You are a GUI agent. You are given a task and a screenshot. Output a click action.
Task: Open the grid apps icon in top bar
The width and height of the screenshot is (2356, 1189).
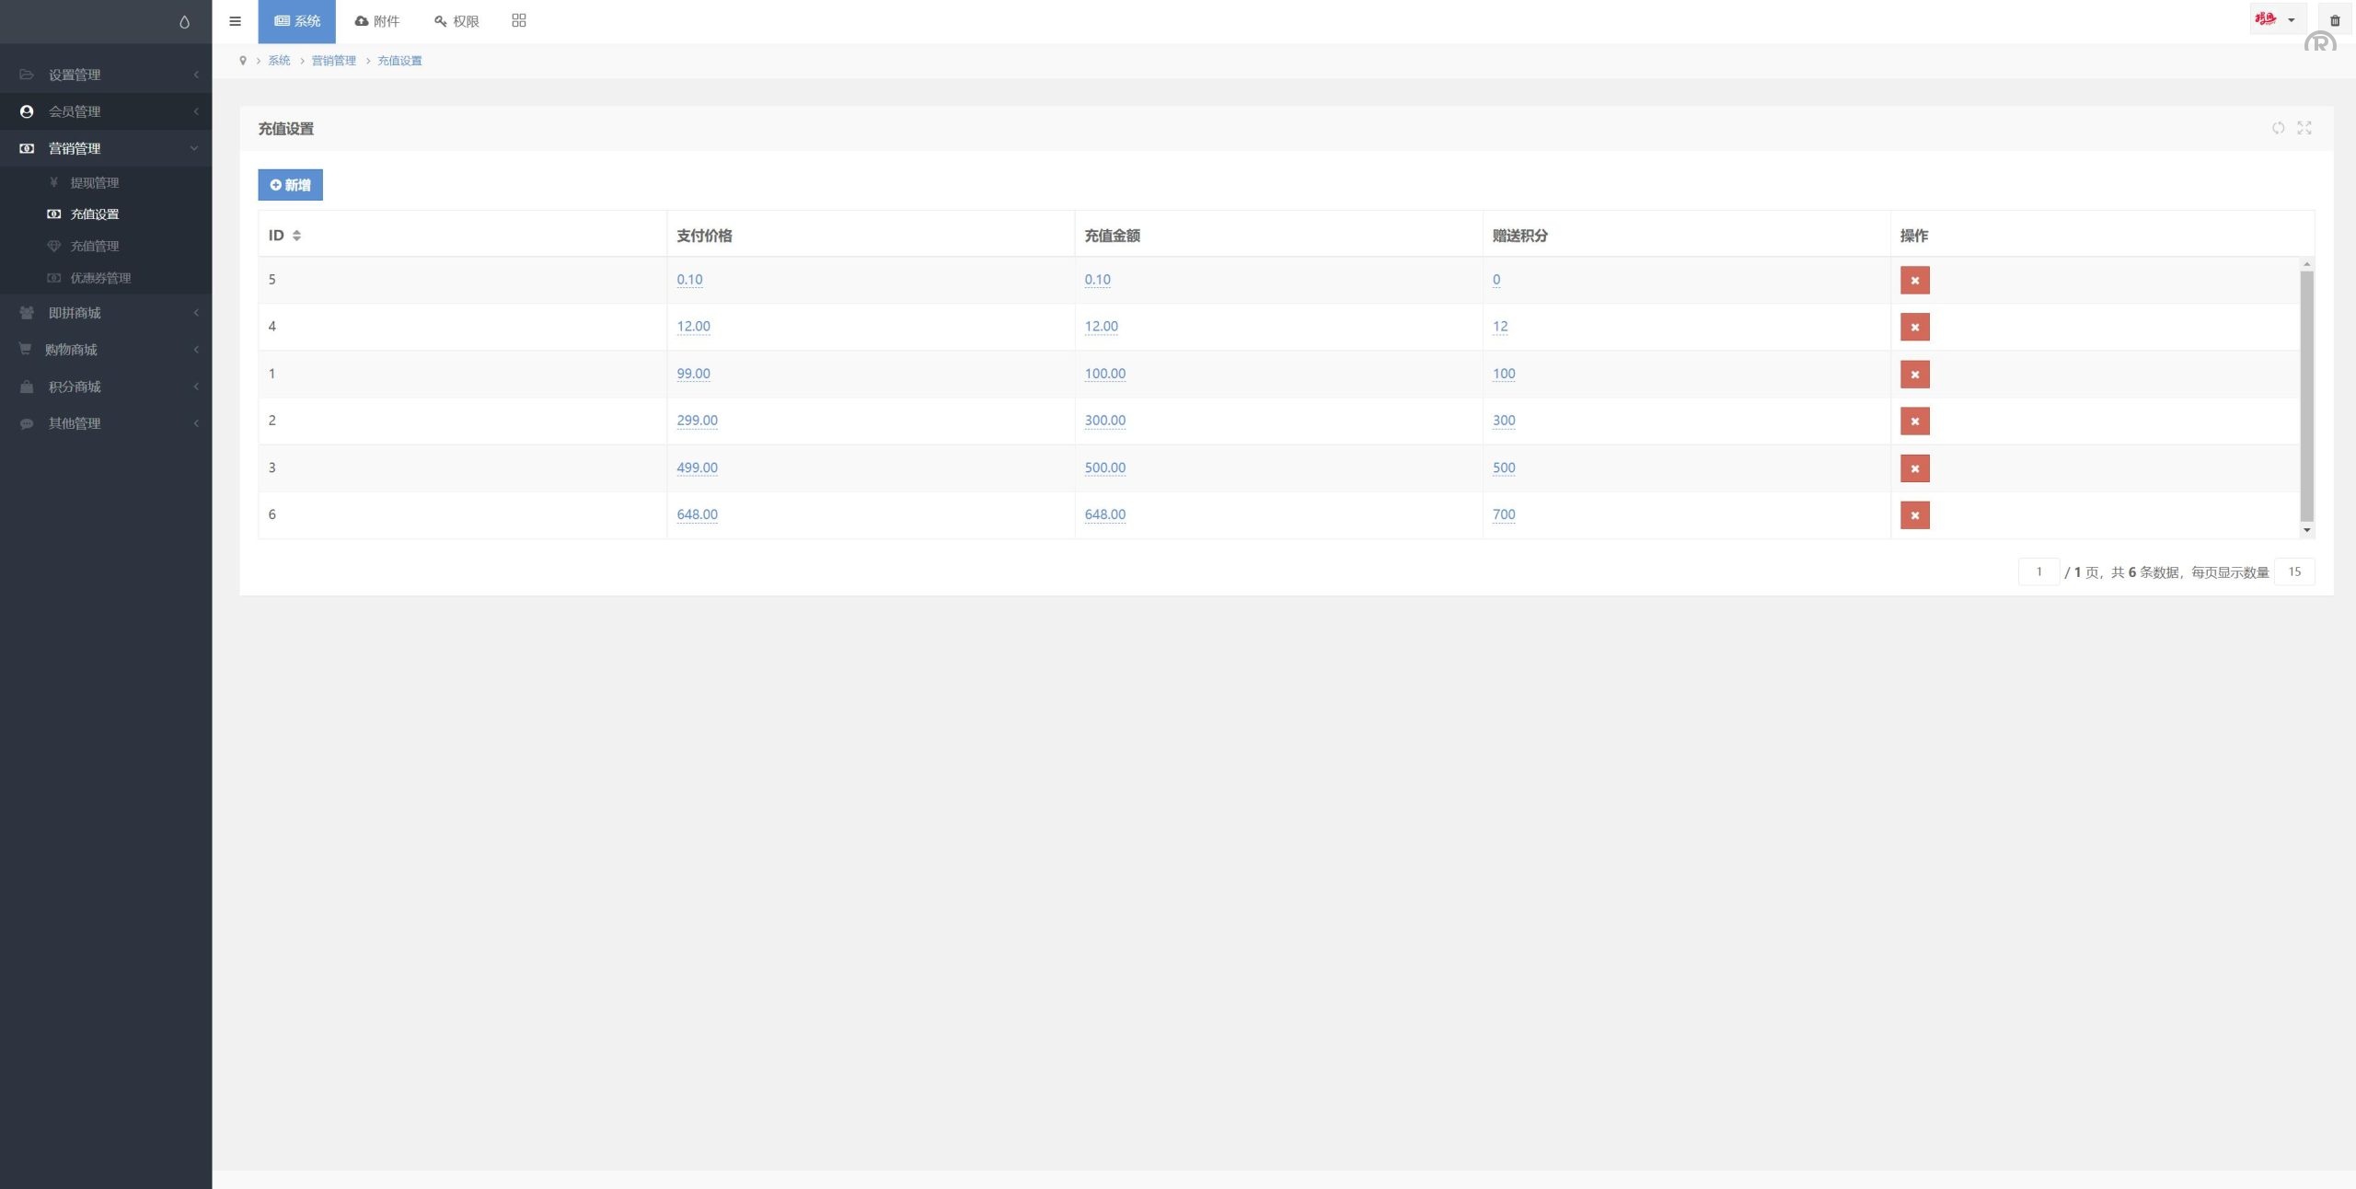pos(519,21)
